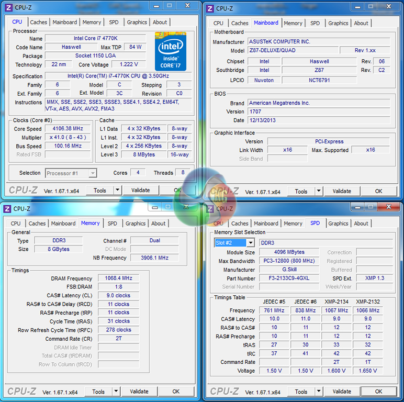Expand the Tools dropdown arrow in the CPU window
The width and height of the screenshot is (404, 402).
(117, 191)
